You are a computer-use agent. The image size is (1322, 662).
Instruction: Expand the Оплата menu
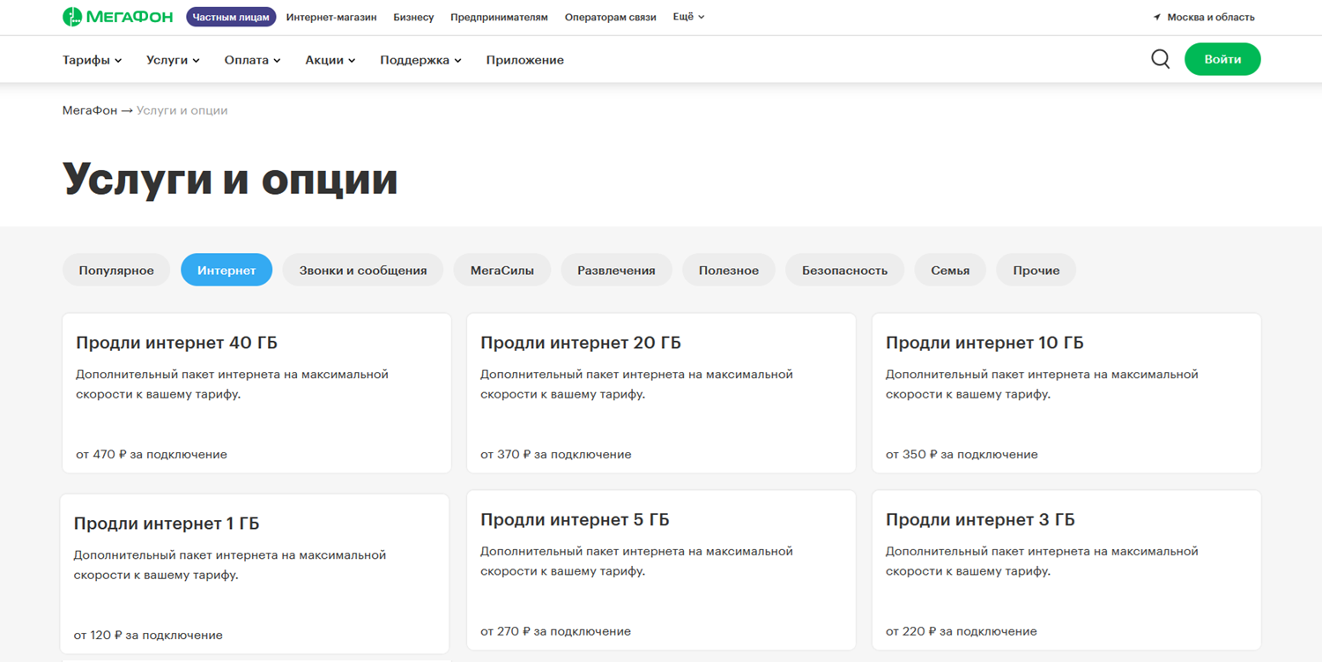(x=252, y=60)
